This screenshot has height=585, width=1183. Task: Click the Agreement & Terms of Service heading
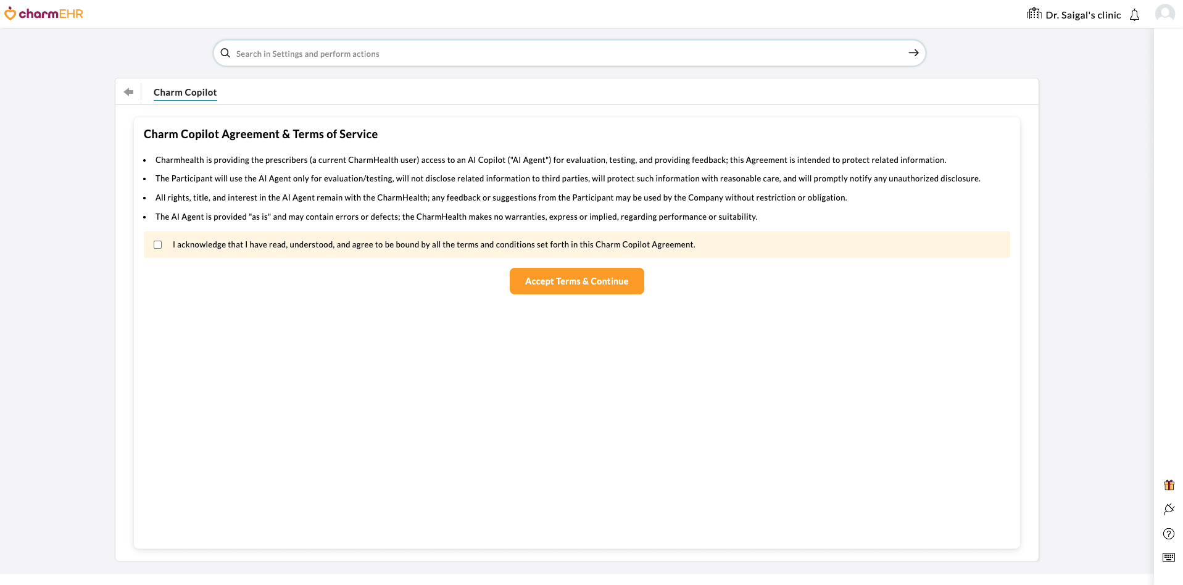[x=260, y=135]
